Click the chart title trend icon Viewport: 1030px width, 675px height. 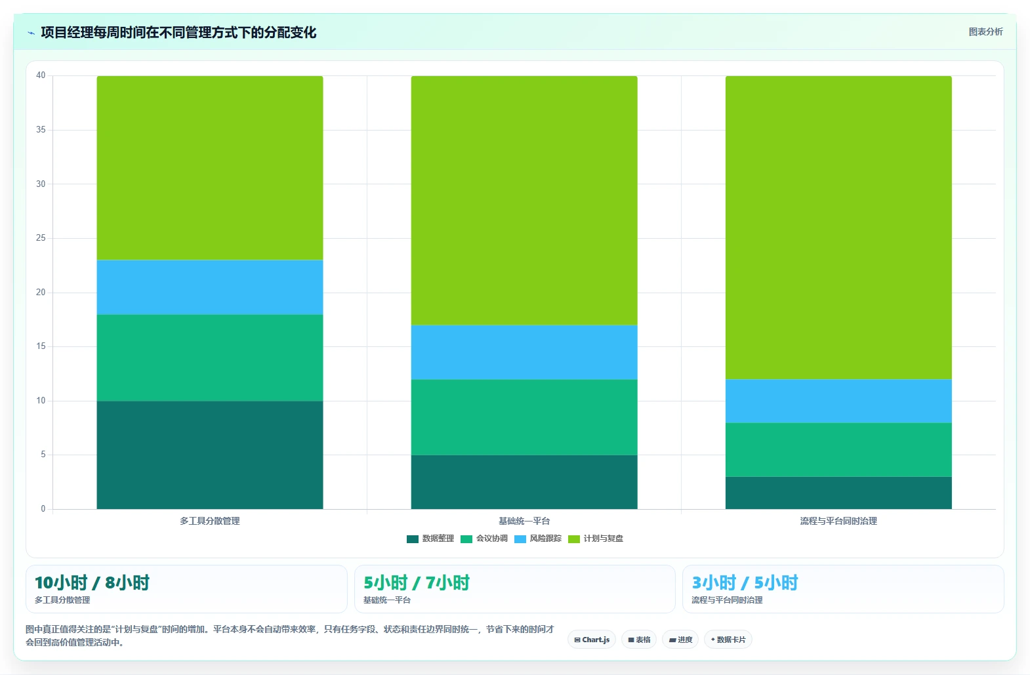click(31, 33)
